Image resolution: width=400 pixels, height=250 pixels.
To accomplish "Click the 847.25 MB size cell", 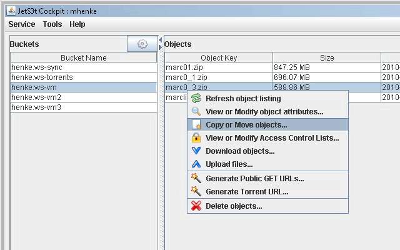I will (x=327, y=67).
